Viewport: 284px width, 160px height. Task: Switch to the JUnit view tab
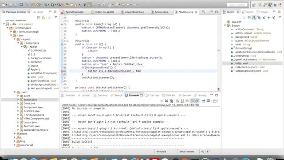pos(38,12)
